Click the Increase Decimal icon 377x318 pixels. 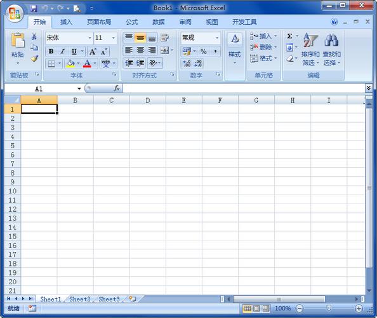187,64
